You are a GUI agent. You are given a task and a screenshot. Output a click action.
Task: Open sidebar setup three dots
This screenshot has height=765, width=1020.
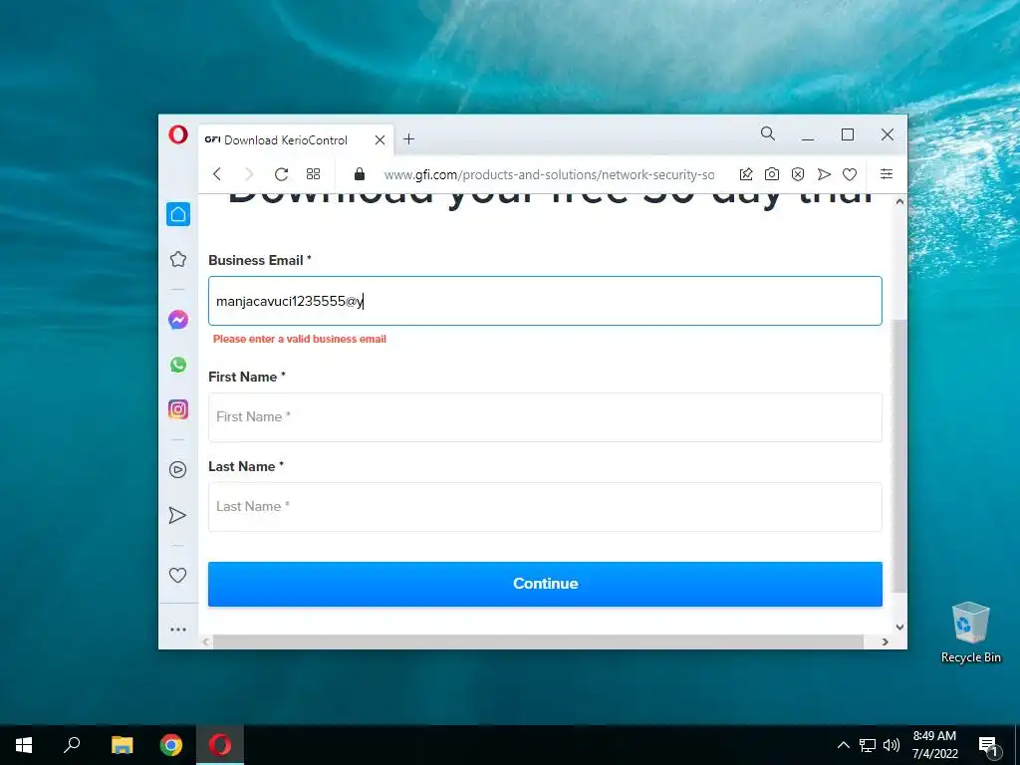coord(178,630)
